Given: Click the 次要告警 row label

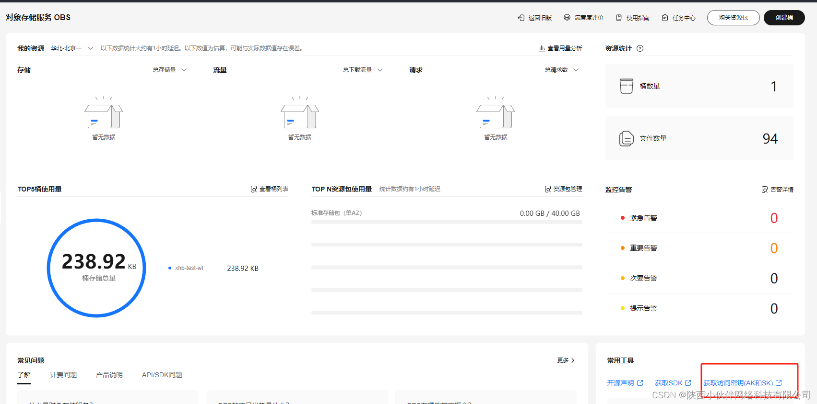Looking at the screenshot, I should coord(644,278).
